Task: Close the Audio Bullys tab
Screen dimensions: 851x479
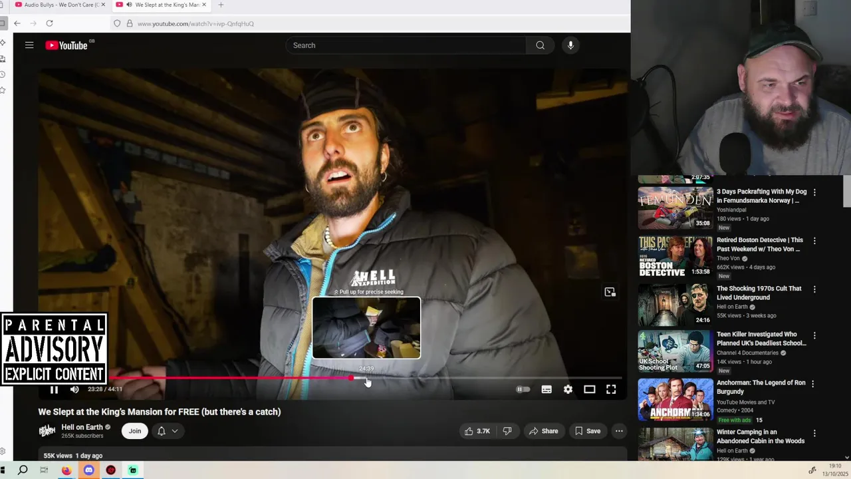Action: (103, 5)
